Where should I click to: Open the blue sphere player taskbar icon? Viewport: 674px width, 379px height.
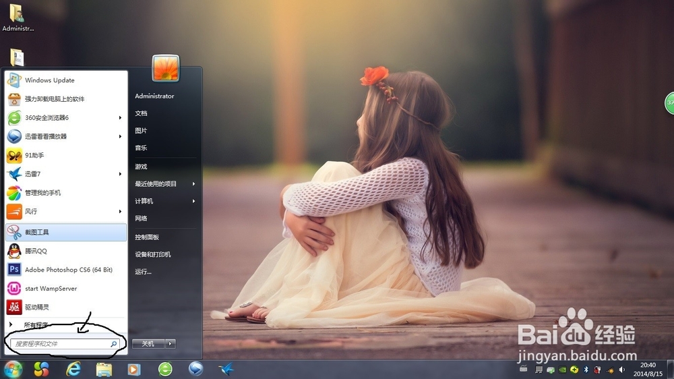point(195,369)
